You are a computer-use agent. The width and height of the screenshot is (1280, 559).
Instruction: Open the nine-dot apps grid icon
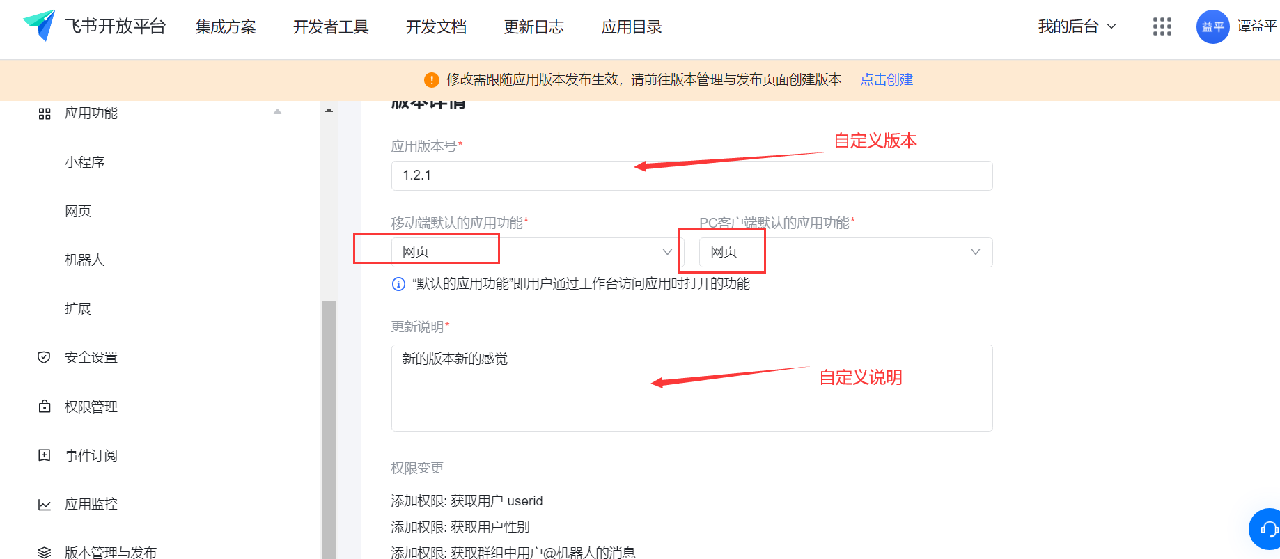click(1162, 26)
